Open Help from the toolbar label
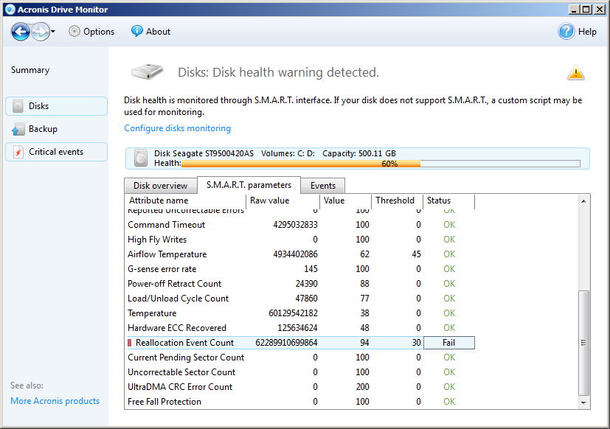The height and width of the screenshot is (429, 610). [587, 32]
